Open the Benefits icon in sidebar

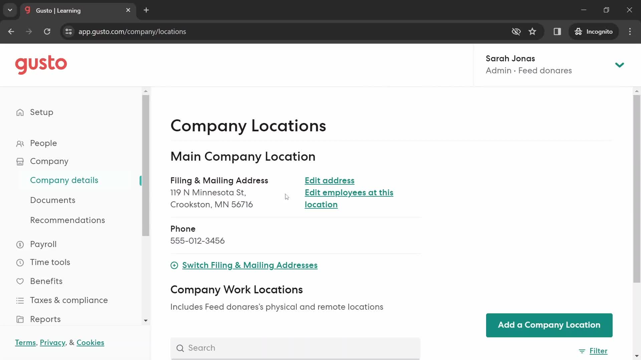[20, 281]
